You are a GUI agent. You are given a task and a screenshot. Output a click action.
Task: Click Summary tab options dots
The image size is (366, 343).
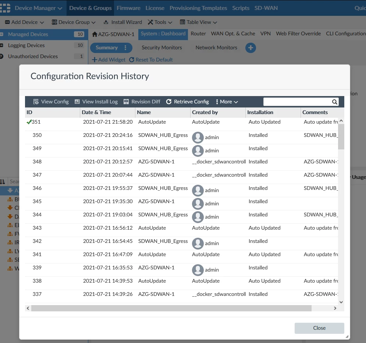coord(125,47)
